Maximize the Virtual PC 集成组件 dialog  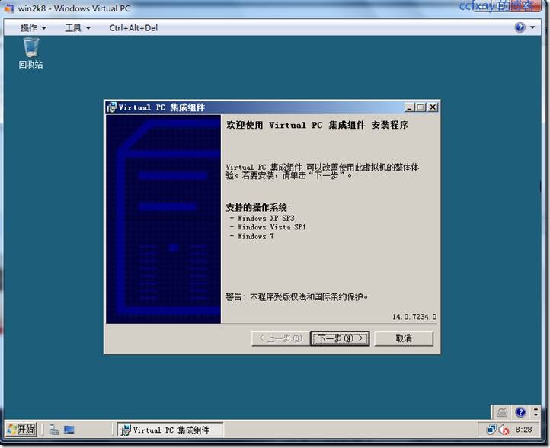tap(420, 107)
